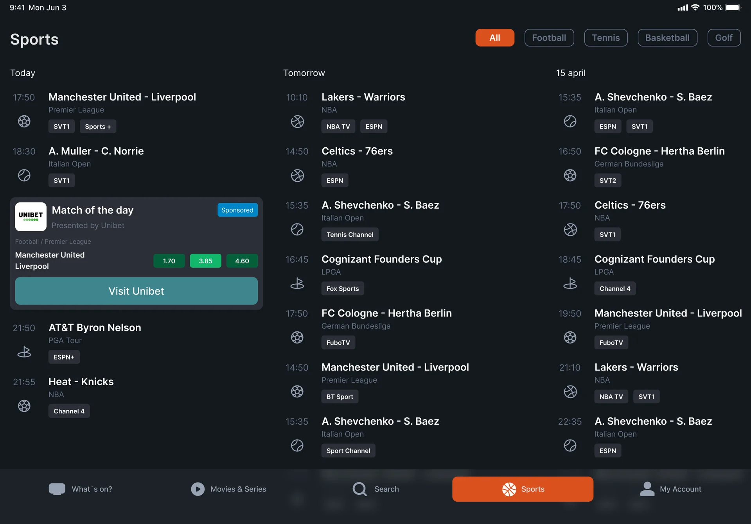Click the Fox Sports channel tag
751x524 pixels.
343,289
